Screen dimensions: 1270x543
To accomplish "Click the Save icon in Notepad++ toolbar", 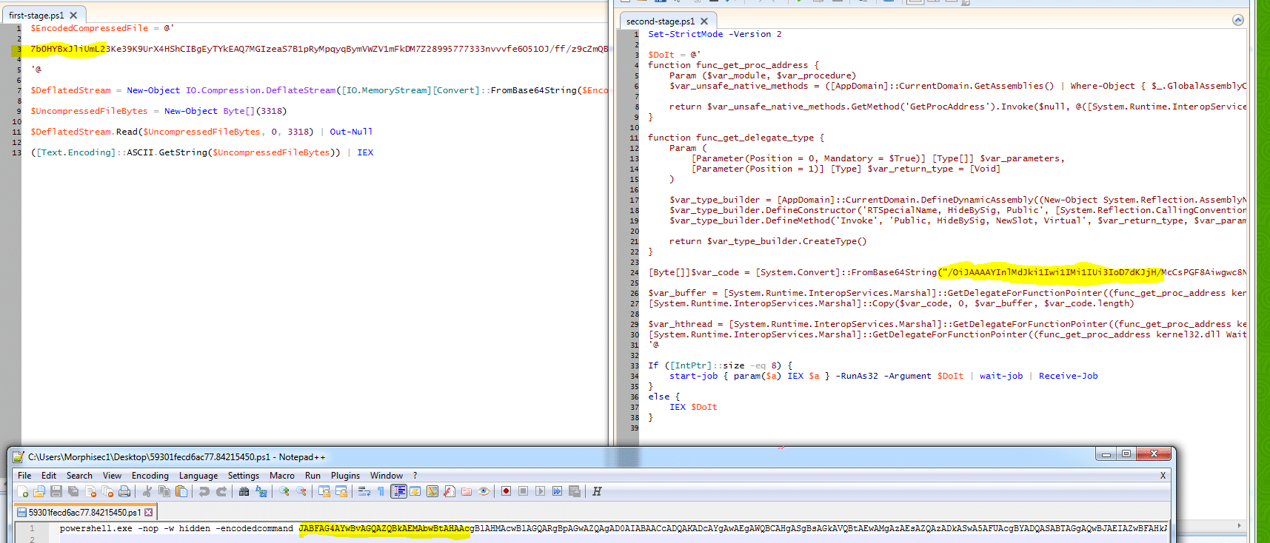I will tap(56, 491).
